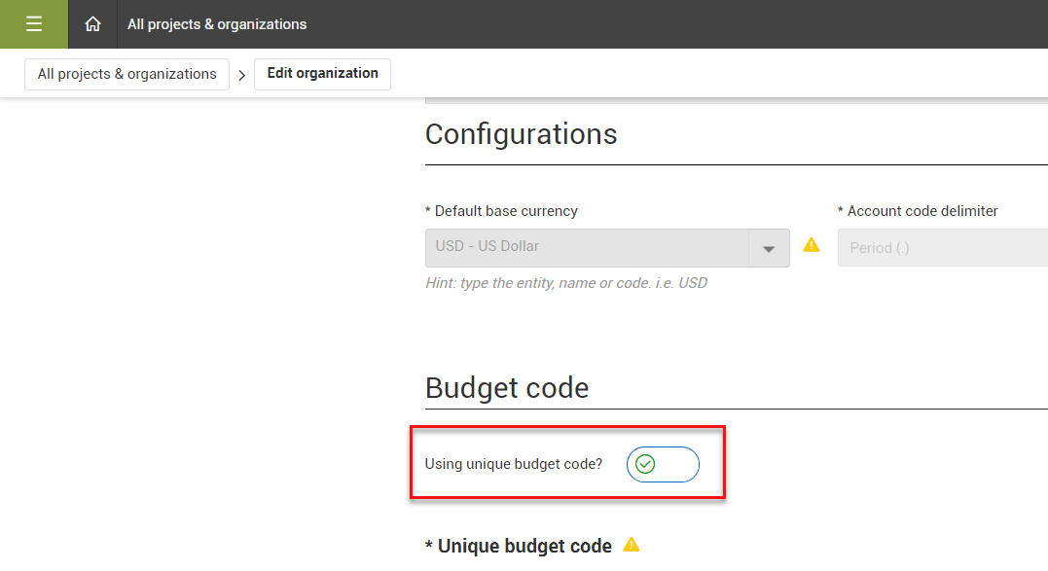Select All projects & organizations breadcrumb
Screen dimensions: 1048x571
coord(126,74)
